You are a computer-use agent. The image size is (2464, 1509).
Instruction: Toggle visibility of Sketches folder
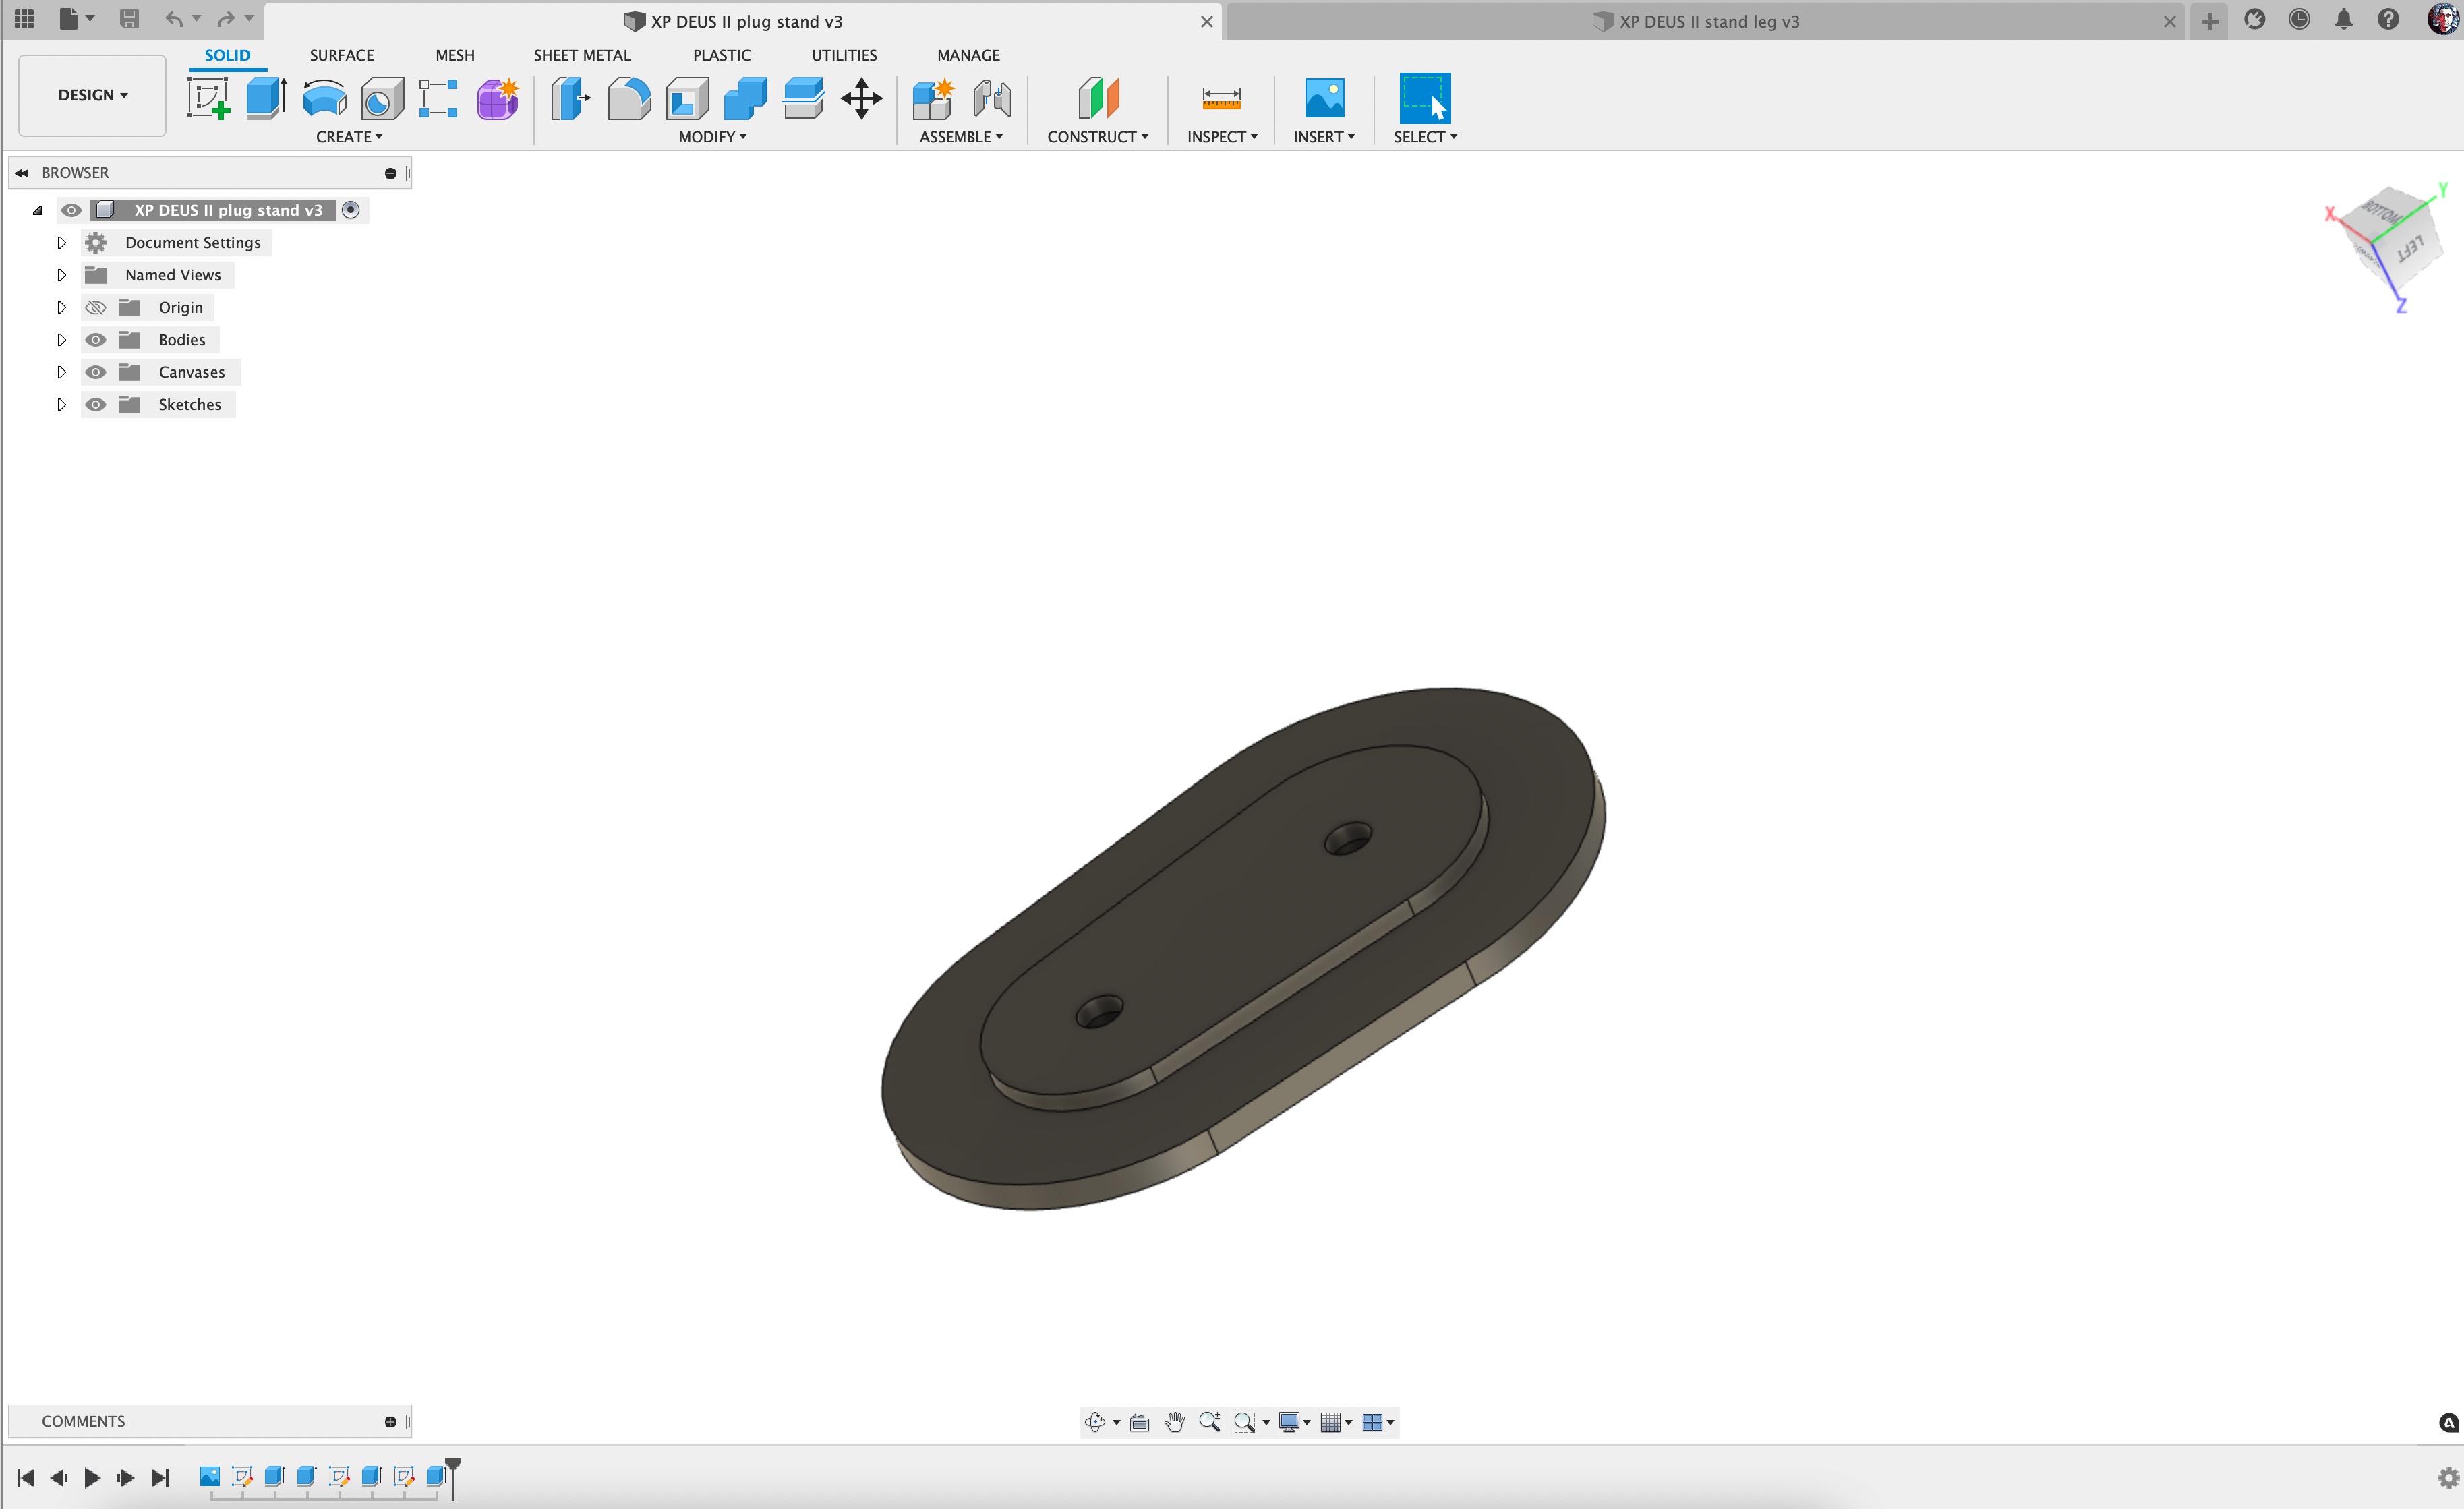click(96, 404)
